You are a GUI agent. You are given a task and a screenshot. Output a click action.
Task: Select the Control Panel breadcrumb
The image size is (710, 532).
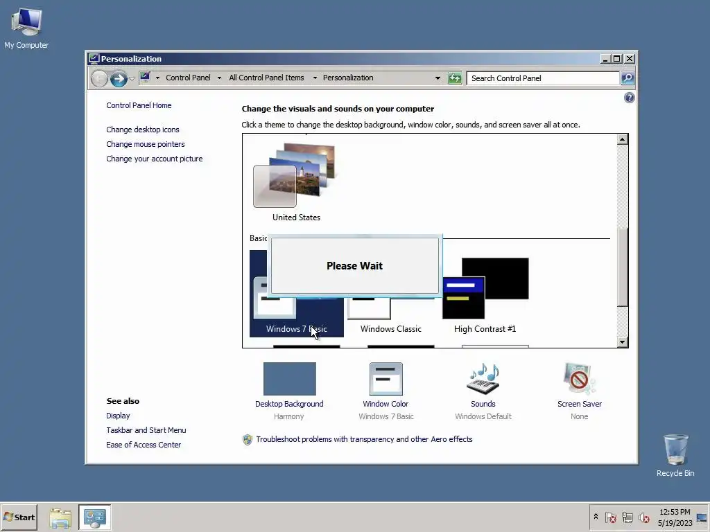(188, 78)
